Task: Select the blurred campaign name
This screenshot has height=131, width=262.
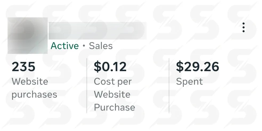Action: pos(97,31)
